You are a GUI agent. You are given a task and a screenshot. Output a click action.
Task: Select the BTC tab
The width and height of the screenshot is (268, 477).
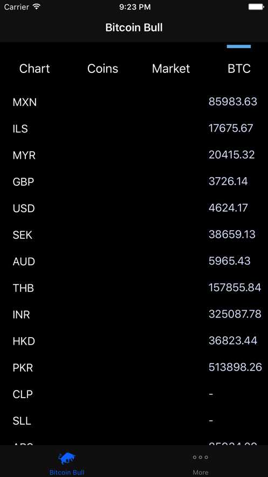(x=239, y=69)
